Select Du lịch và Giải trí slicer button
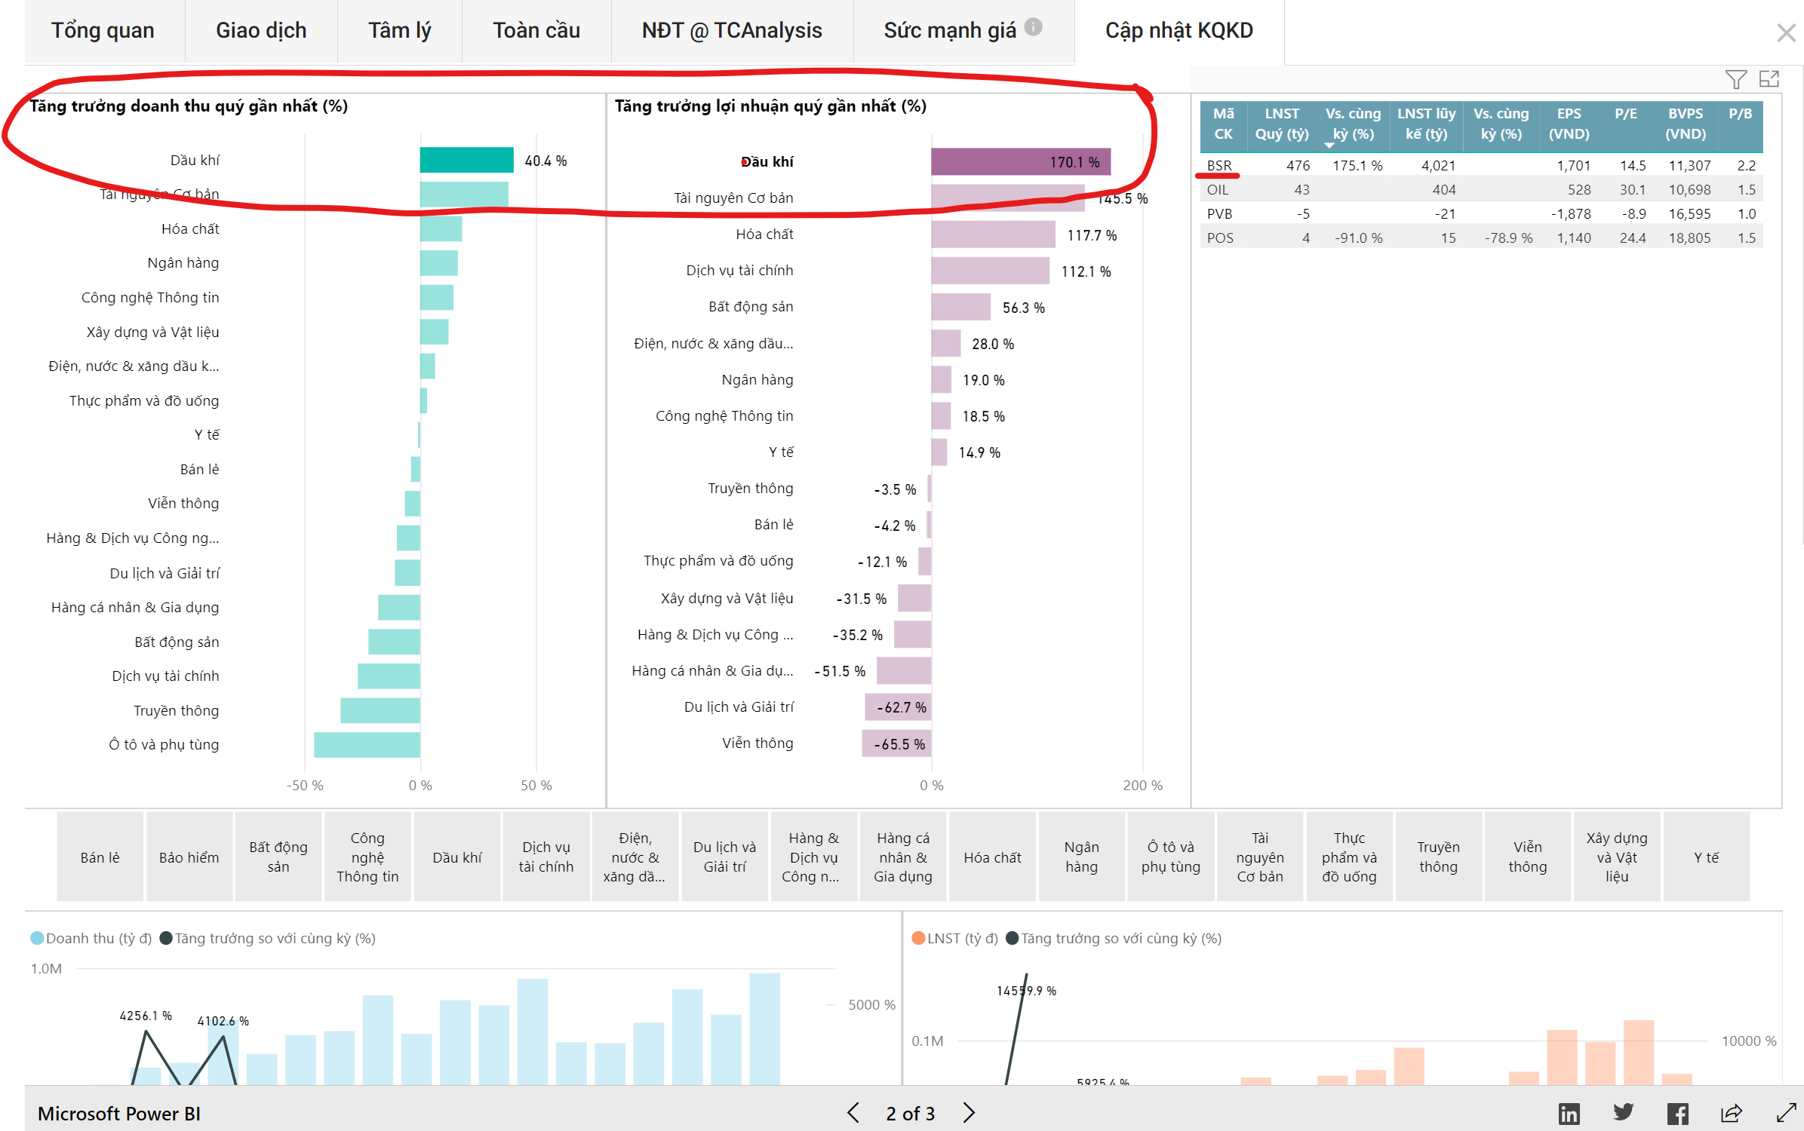This screenshot has height=1131, width=1804. click(724, 857)
